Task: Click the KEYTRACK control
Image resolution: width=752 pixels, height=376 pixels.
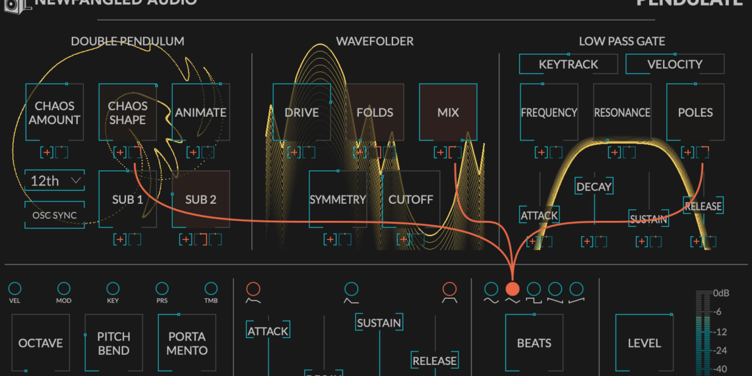Action: (x=568, y=64)
